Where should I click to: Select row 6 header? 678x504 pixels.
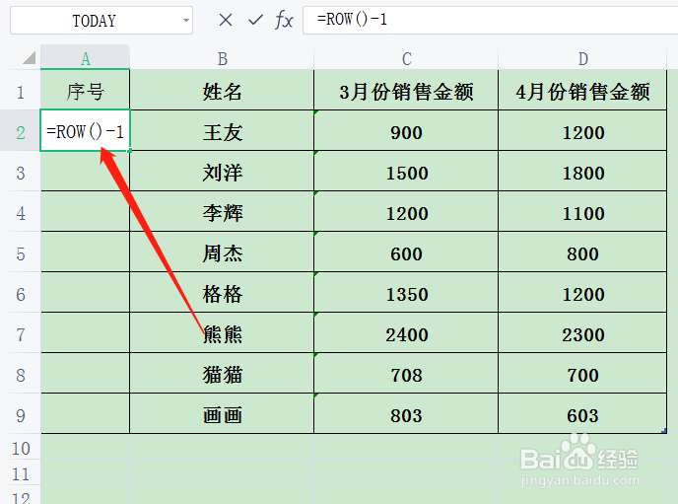pyautogui.click(x=21, y=294)
